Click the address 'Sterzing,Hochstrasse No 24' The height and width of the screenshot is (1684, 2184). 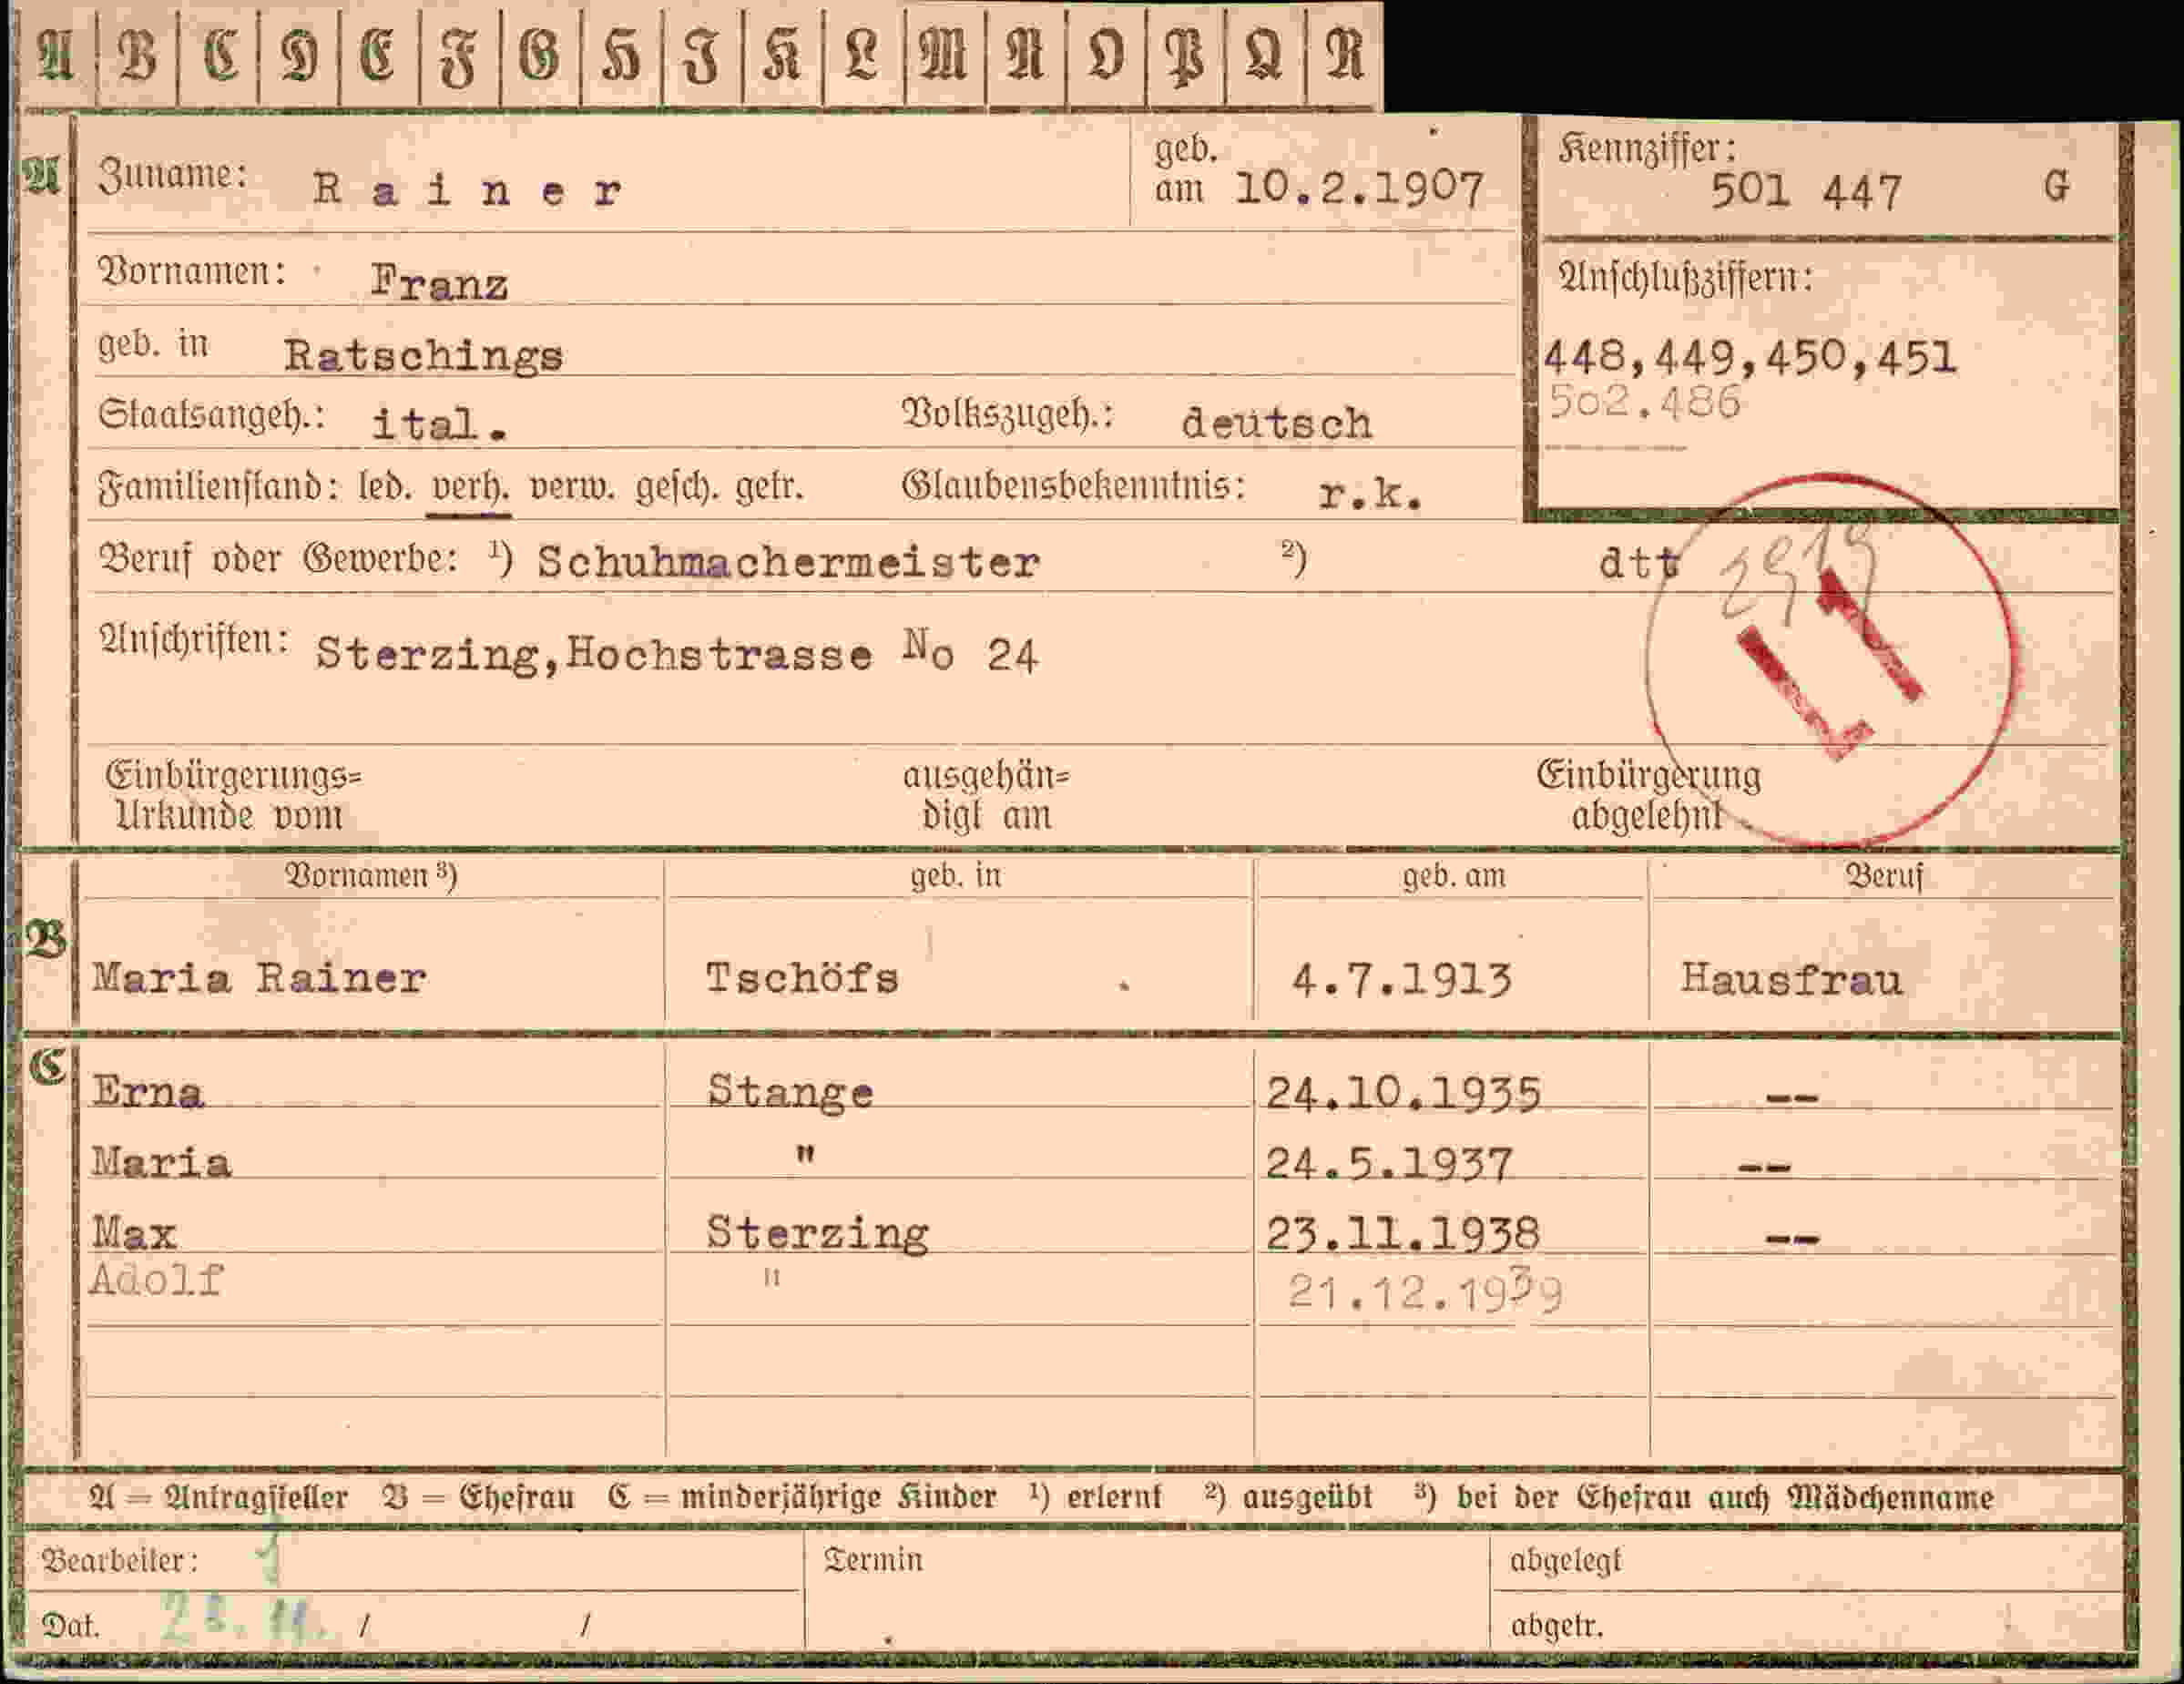(x=677, y=654)
